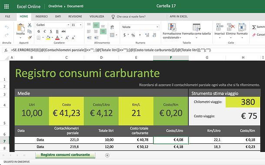Toggle italic (C) formatting
The width and height of the screenshot is (265, 165).
[x=45, y=31]
